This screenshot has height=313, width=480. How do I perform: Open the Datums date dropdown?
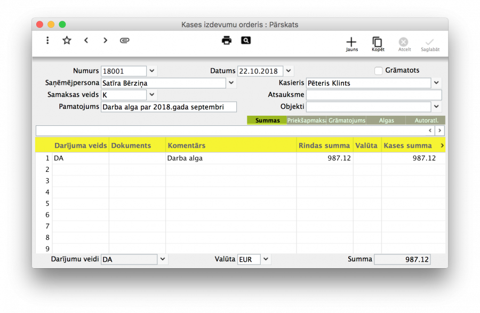coord(288,70)
